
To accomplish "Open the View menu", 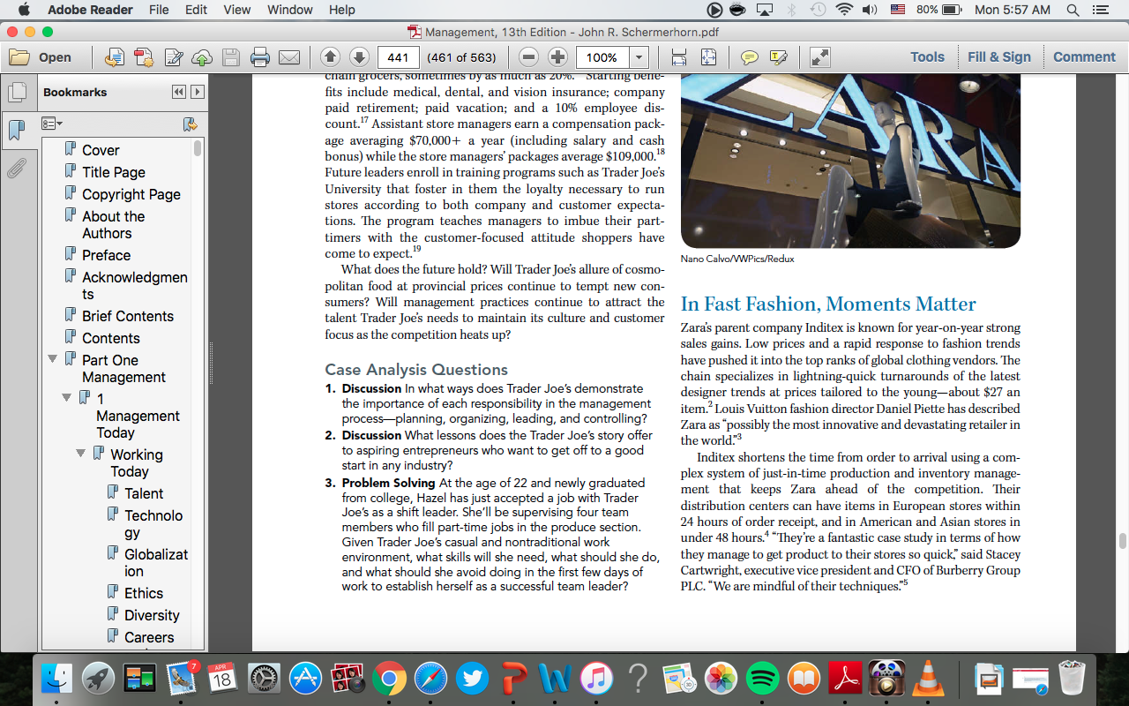I will [237, 10].
